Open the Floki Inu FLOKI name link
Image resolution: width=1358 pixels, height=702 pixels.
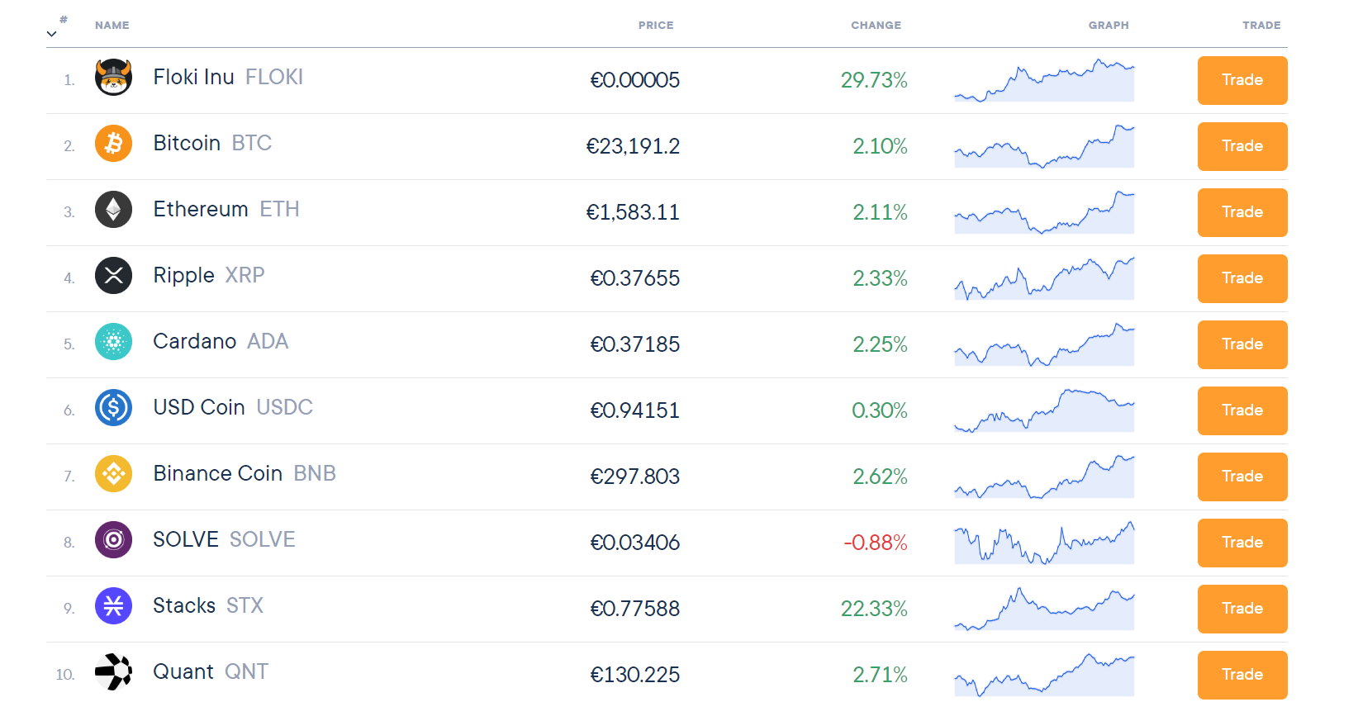[228, 77]
